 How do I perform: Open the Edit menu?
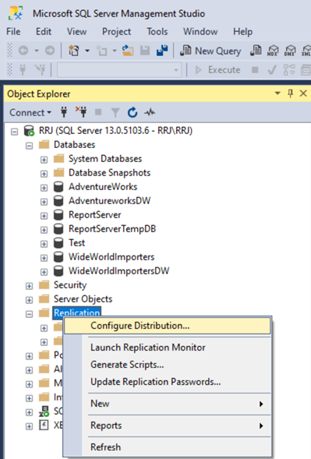coord(44,31)
